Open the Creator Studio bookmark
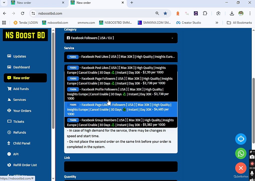 tap(188, 23)
